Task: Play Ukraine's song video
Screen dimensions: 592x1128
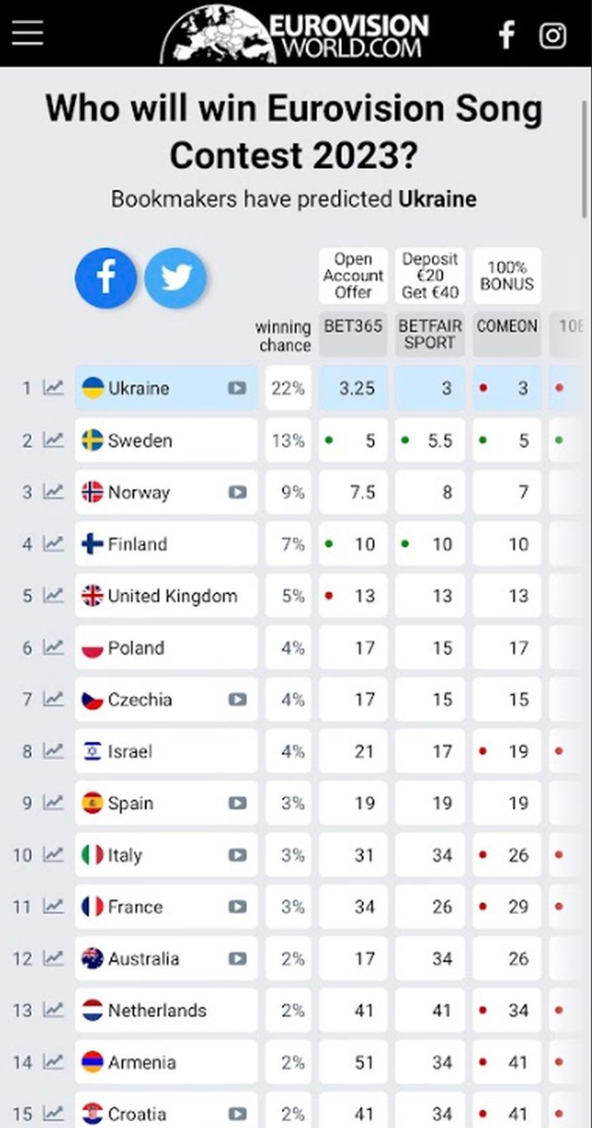Action: (x=237, y=388)
